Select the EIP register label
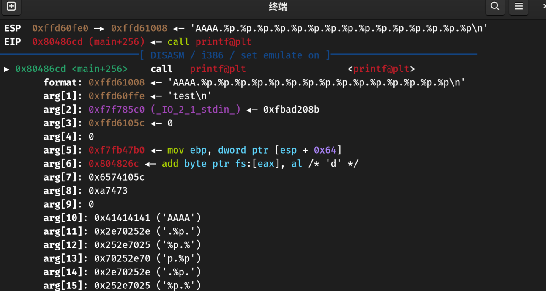Image resolution: width=546 pixels, height=291 pixels. click(x=12, y=42)
